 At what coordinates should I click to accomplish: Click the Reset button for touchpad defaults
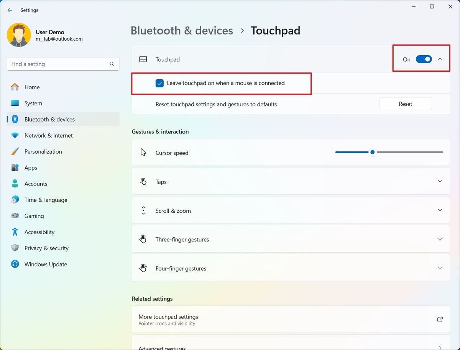pyautogui.click(x=405, y=104)
